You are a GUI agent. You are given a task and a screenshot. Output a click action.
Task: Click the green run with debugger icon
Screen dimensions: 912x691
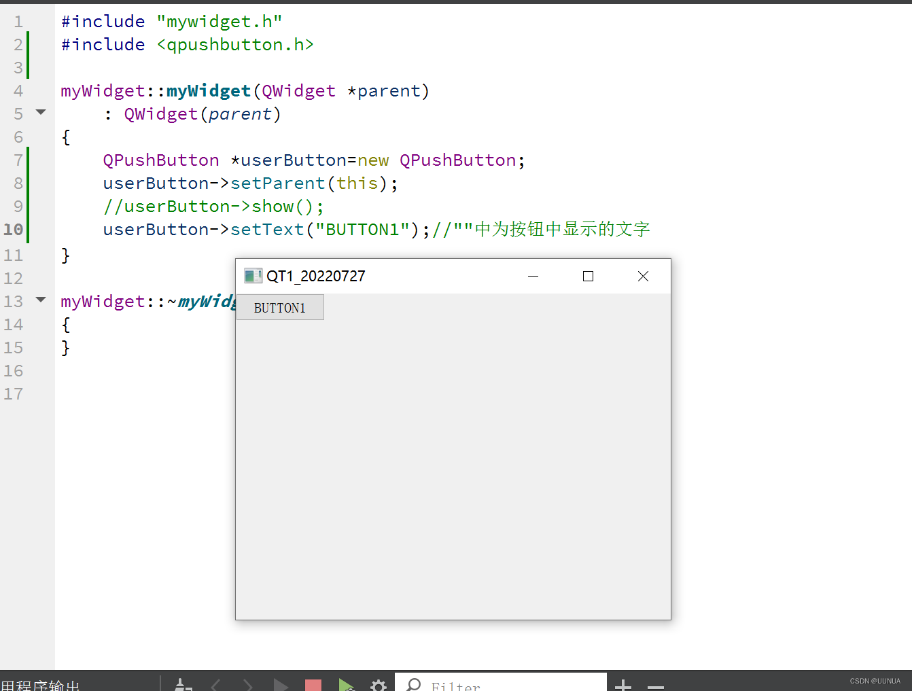(347, 684)
